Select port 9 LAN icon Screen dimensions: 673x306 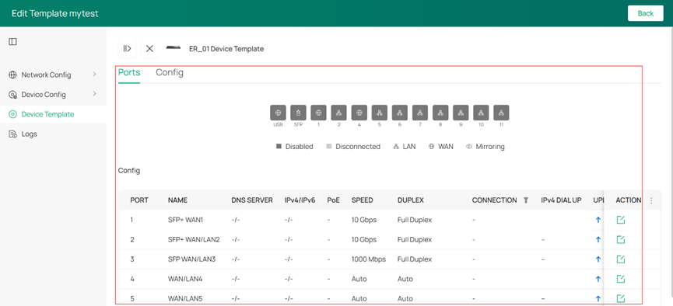click(x=461, y=113)
